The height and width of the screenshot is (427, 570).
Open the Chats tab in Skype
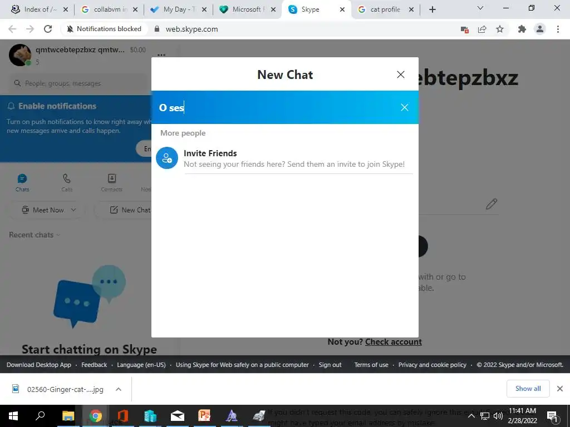[x=22, y=182]
